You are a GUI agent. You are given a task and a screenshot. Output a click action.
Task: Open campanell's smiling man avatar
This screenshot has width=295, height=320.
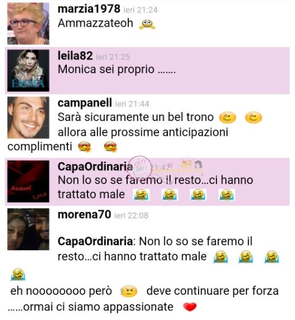pyautogui.click(x=28, y=117)
